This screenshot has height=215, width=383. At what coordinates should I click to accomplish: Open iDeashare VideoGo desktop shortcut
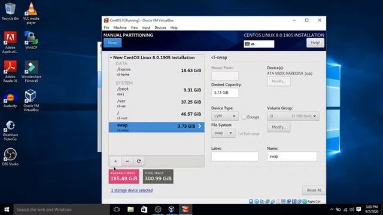(x=10, y=130)
